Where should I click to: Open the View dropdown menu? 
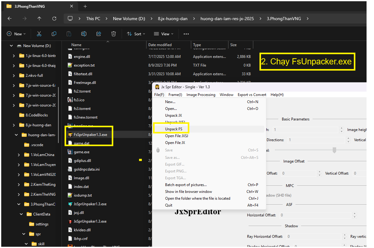pos(164,34)
